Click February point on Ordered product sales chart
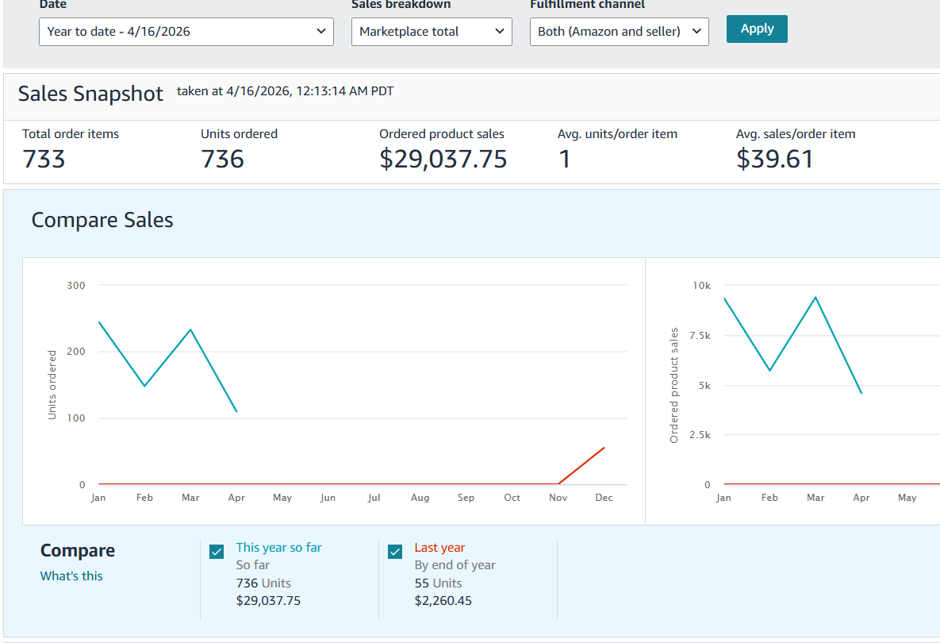 click(x=769, y=371)
